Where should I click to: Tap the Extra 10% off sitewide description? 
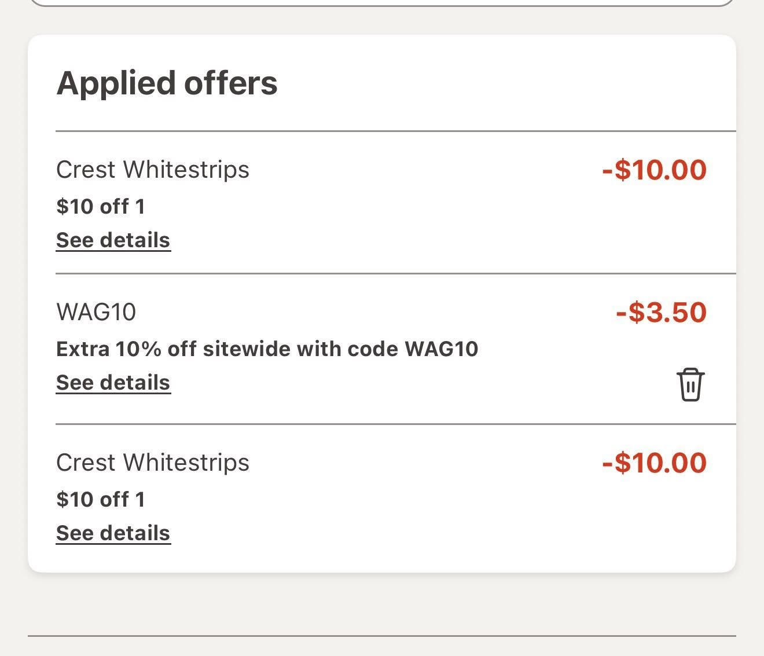pos(267,348)
